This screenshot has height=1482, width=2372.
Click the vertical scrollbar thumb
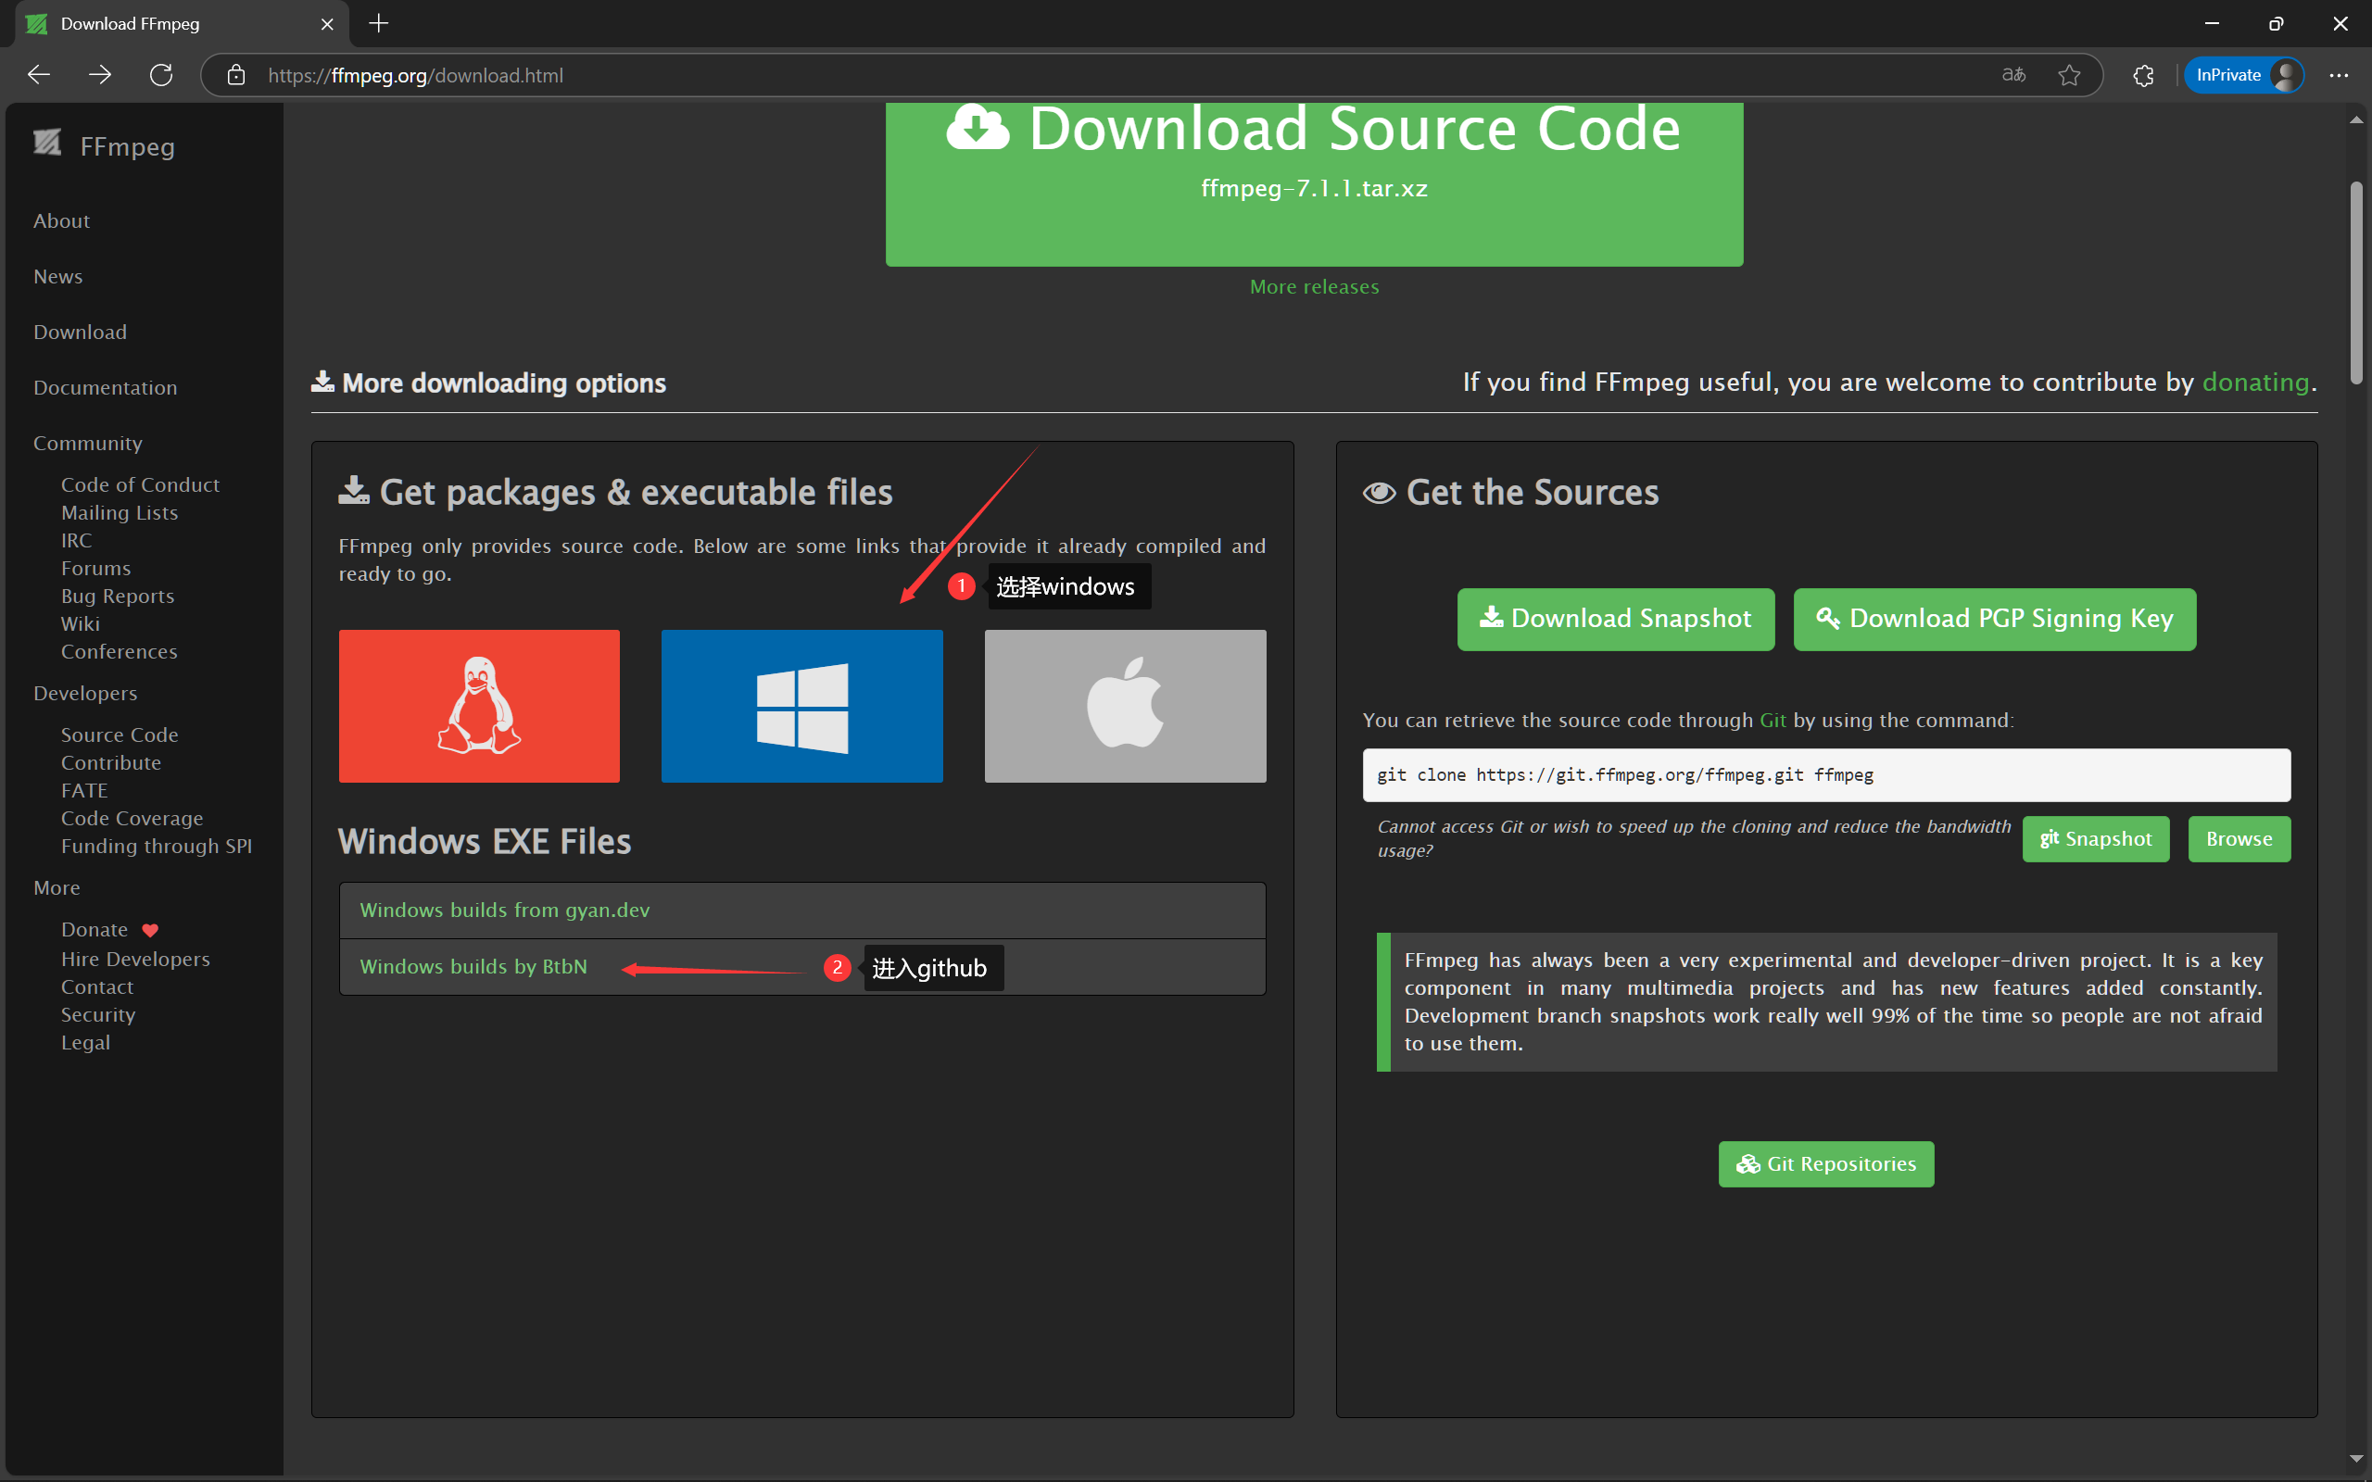(2356, 283)
